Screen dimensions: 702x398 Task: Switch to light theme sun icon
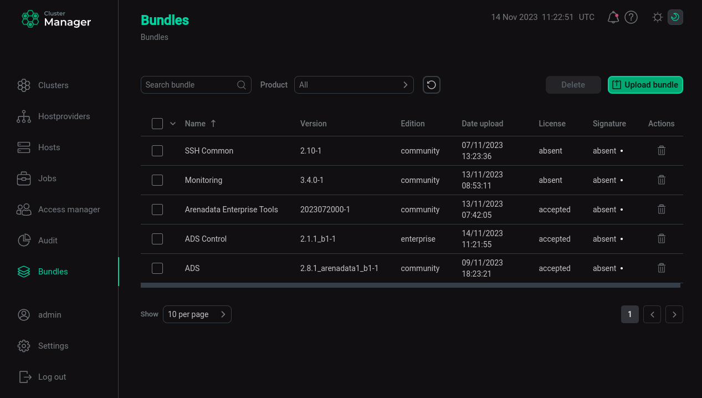658,17
